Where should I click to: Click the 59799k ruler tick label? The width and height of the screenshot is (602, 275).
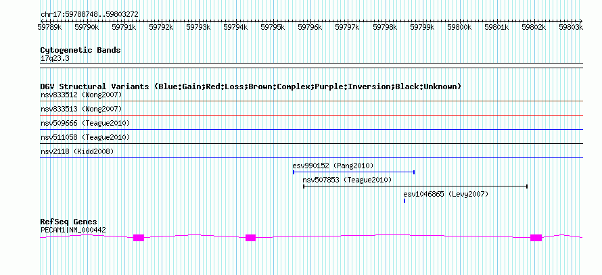click(422, 27)
